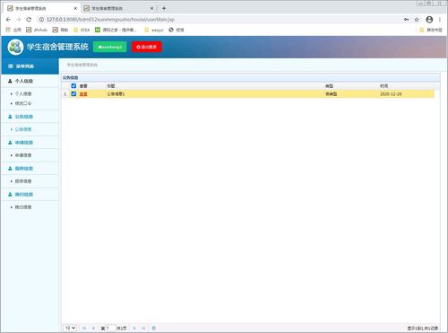The height and width of the screenshot is (333, 448).
Task: Open 公告信息 submenu item under announcements
Action: (23, 129)
